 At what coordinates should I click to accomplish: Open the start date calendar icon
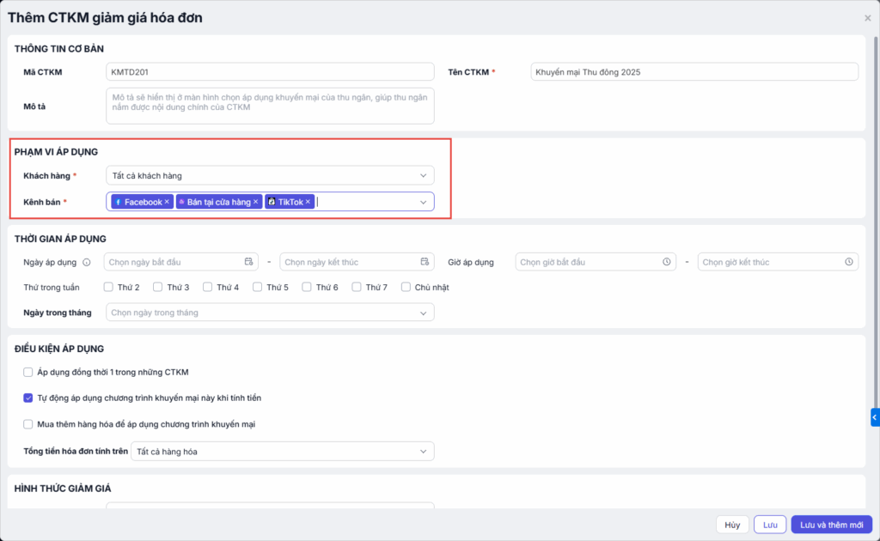[x=249, y=262]
